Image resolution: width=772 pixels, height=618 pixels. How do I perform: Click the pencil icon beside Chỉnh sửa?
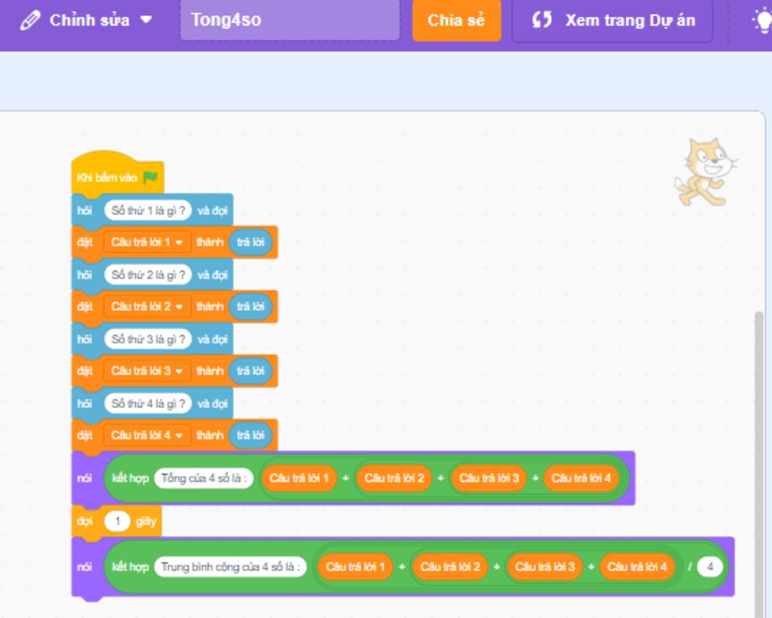coord(30,20)
